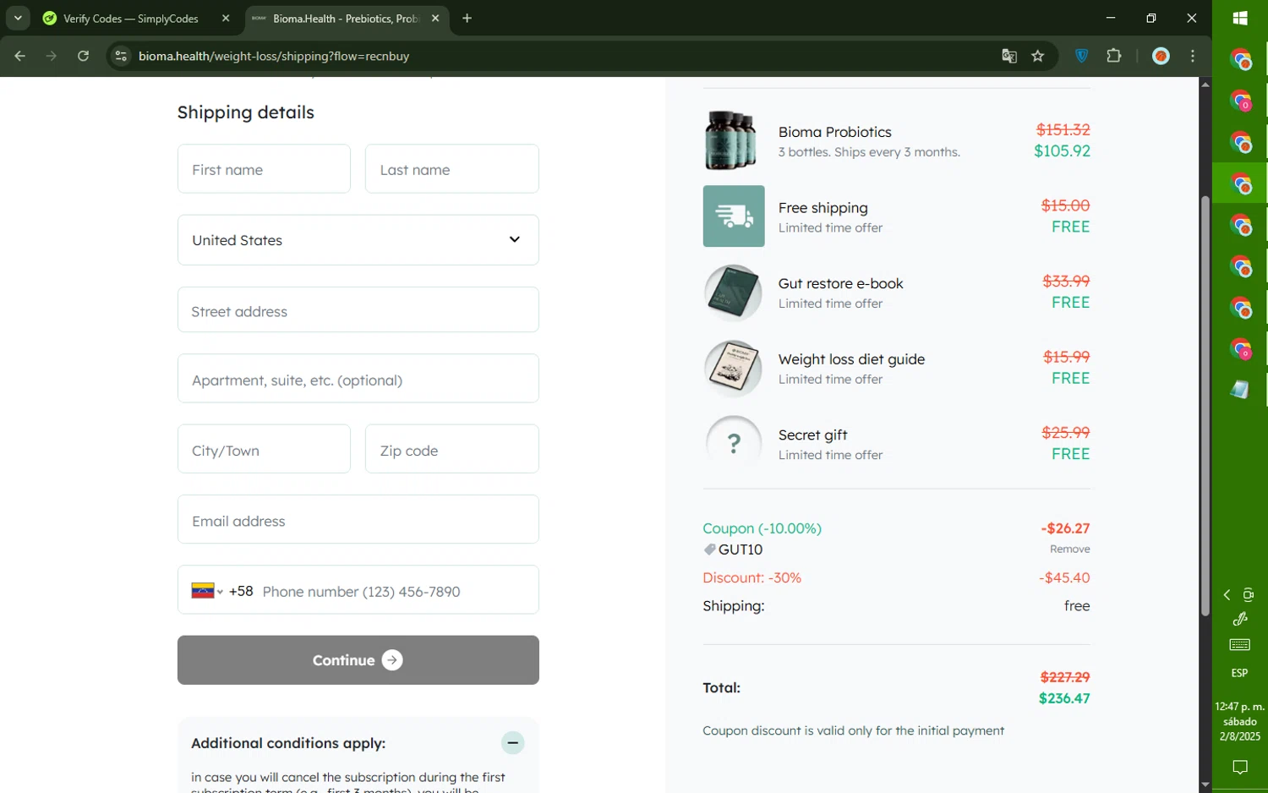Open the Extensions puzzle menu

[1114, 56]
